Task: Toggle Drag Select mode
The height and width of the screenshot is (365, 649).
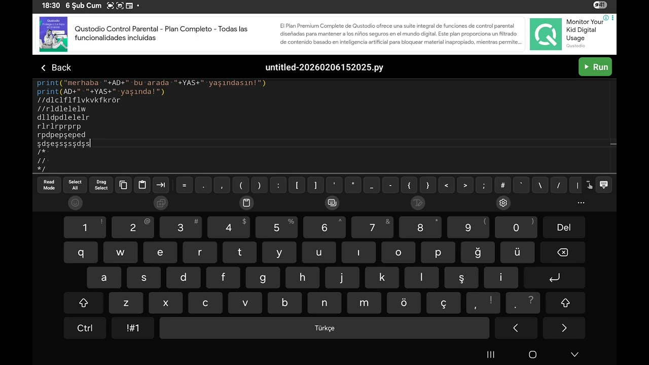Action: (101, 185)
